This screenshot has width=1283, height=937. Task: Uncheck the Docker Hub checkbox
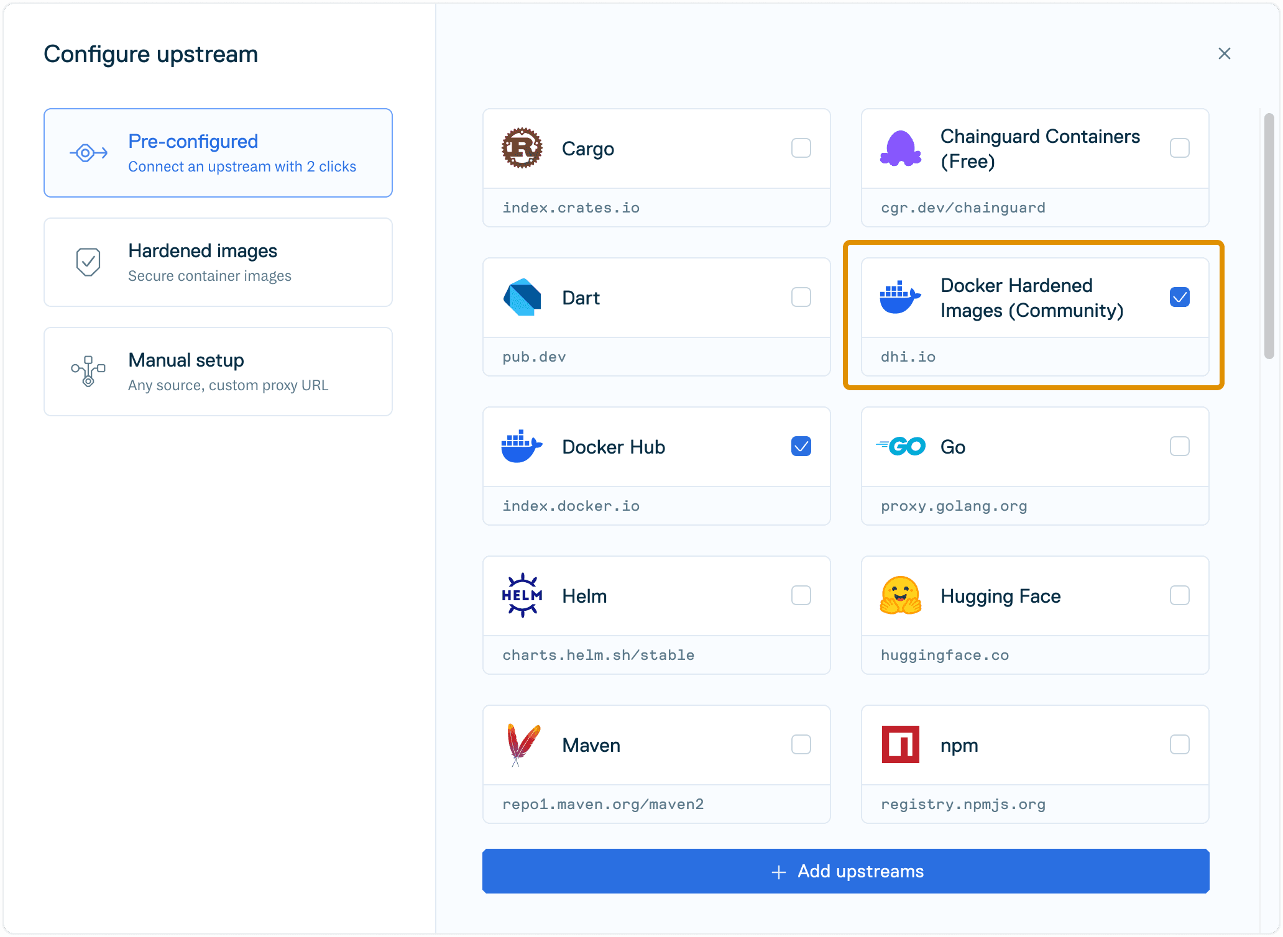coord(801,446)
